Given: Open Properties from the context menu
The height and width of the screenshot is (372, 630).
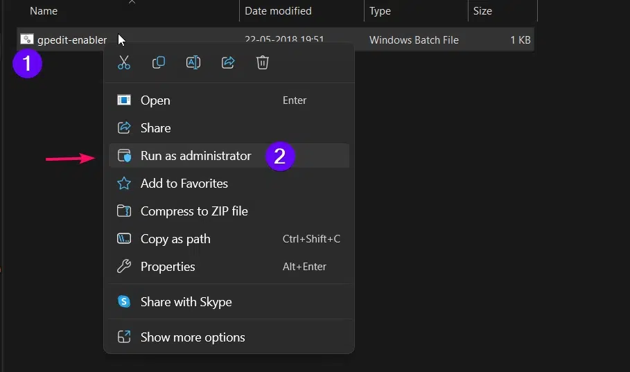Looking at the screenshot, I should pyautogui.click(x=229, y=266).
